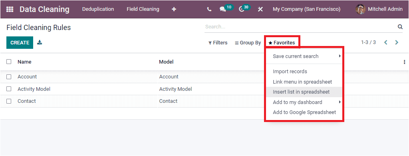The height and width of the screenshot is (156, 409).
Task: Click the CREATE button
Action: [x=20, y=42]
